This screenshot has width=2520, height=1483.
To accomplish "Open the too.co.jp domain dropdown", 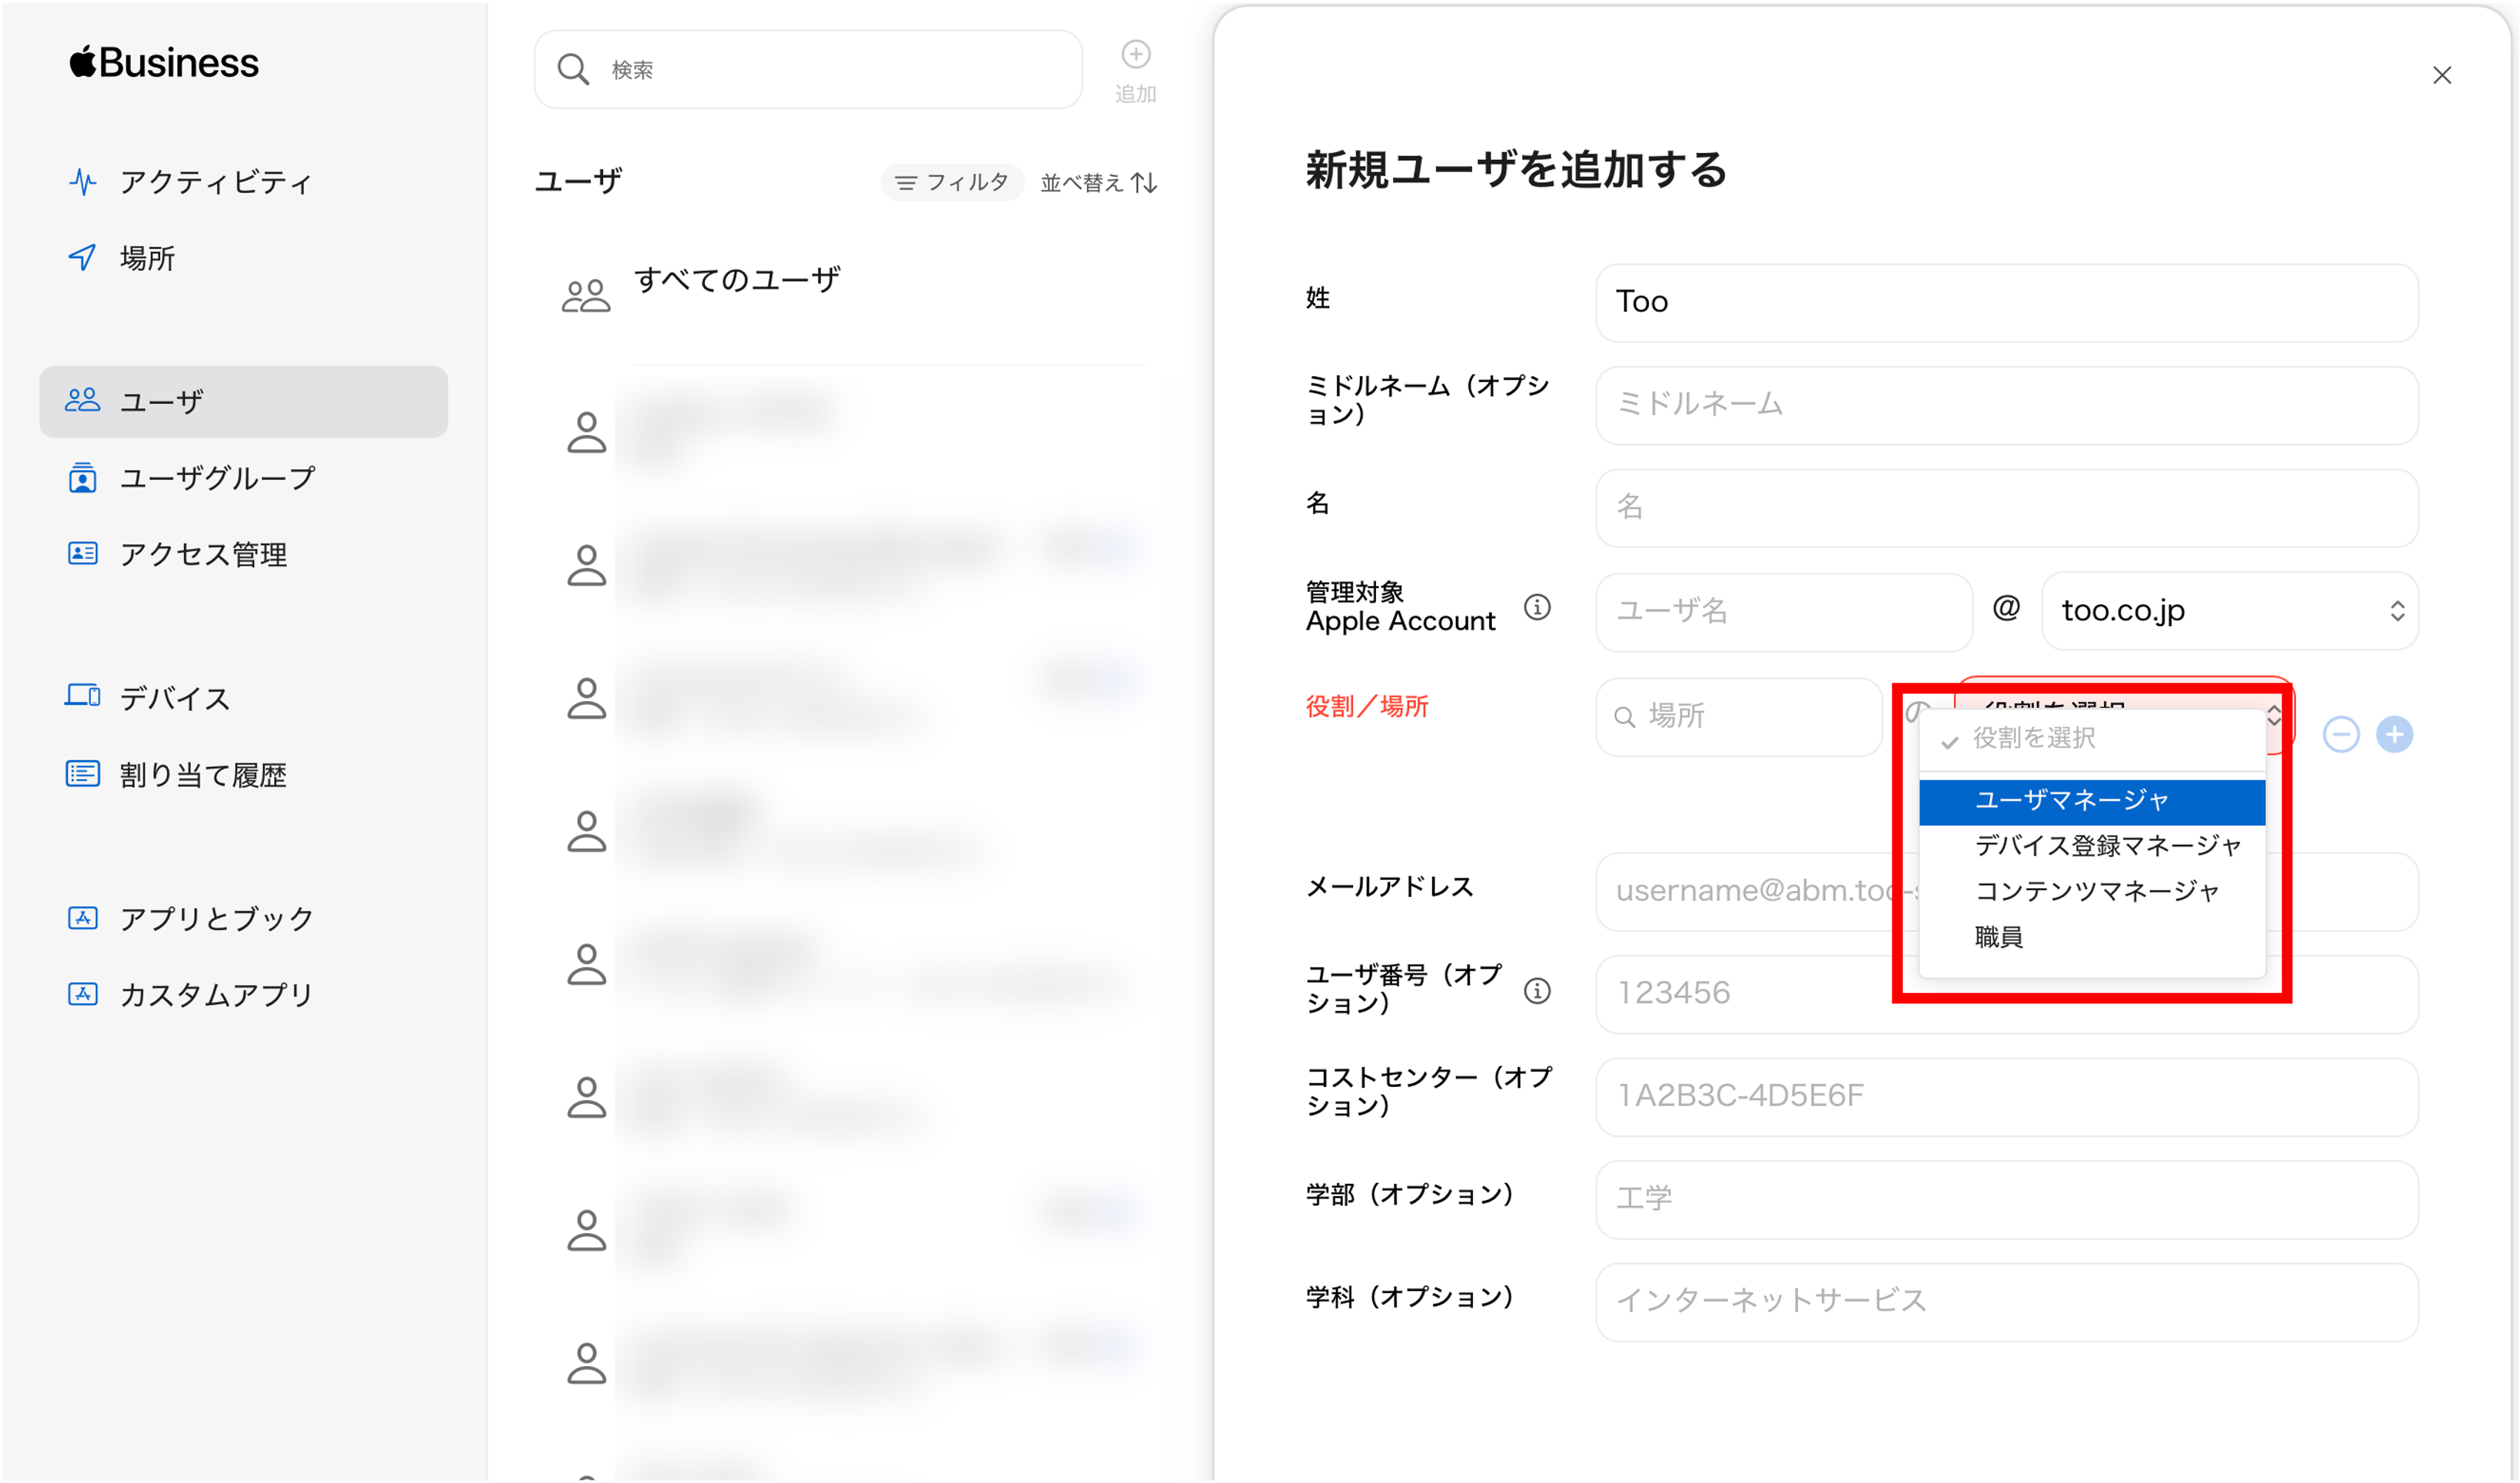I will pos(2229,611).
